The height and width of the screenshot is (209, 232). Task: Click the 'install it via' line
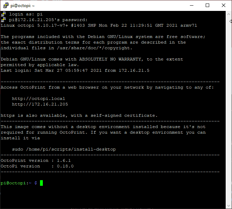[x=20, y=138]
